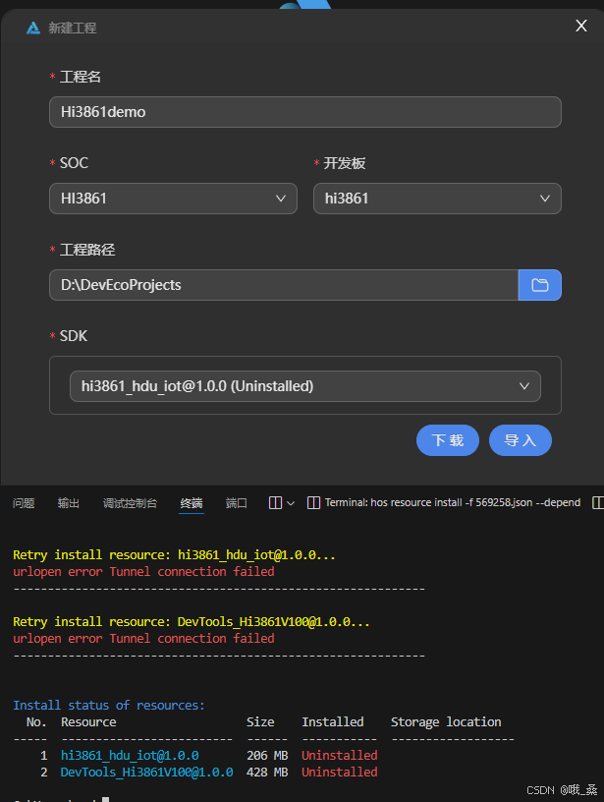Click the 'Installed' column header in terminal
Image resolution: width=604 pixels, height=802 pixels.
[333, 722]
